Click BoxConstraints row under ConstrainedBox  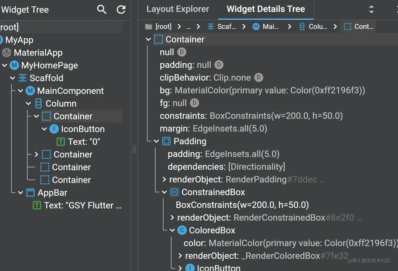pos(242,205)
